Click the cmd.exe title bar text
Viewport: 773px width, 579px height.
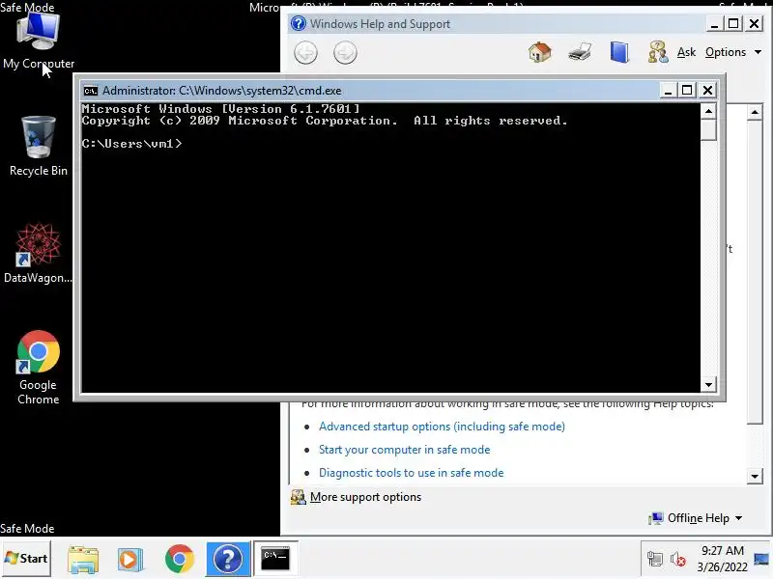click(x=222, y=91)
